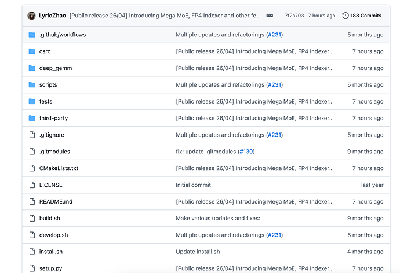Click '9 months ago' on build.sh row

coord(365,218)
